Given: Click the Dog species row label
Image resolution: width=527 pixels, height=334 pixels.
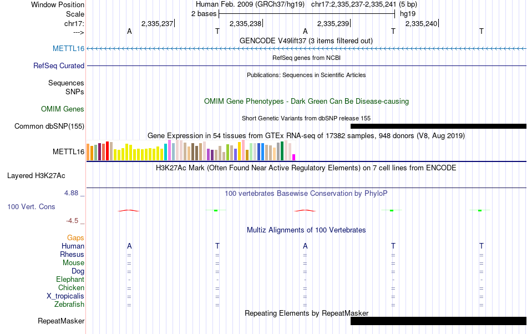Looking at the screenshot, I should tap(78, 271).
